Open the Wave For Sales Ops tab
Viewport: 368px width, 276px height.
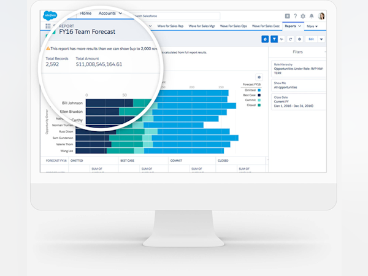tap(234, 26)
